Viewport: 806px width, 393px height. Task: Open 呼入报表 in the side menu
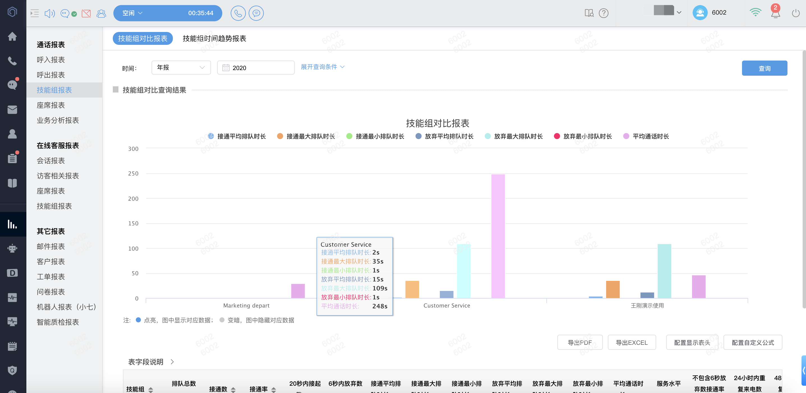click(x=51, y=60)
